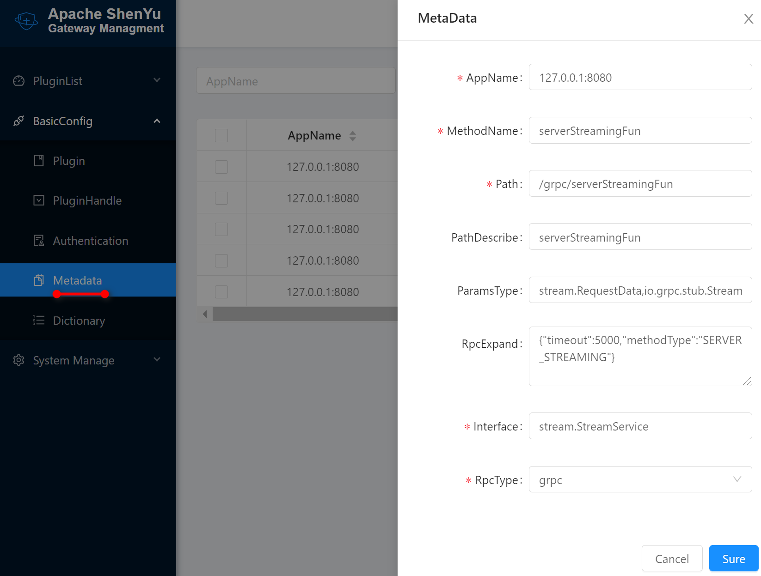The height and width of the screenshot is (576, 761).
Task: Click the Plugin book icon
Action: pos(39,161)
